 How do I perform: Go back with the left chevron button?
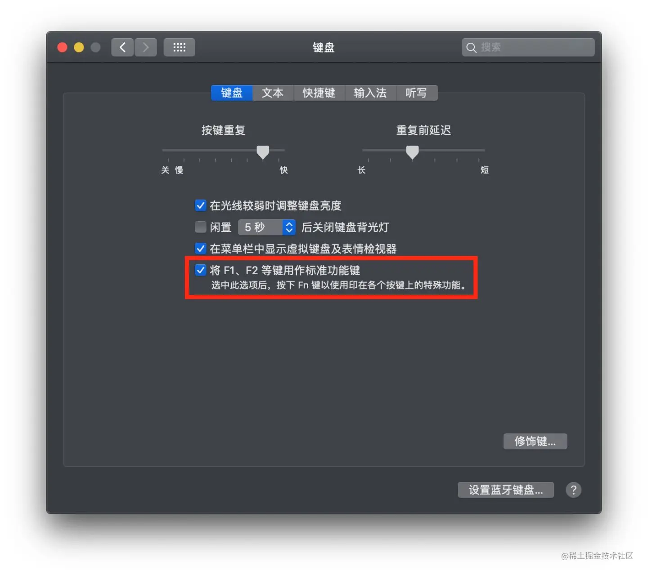tap(122, 47)
